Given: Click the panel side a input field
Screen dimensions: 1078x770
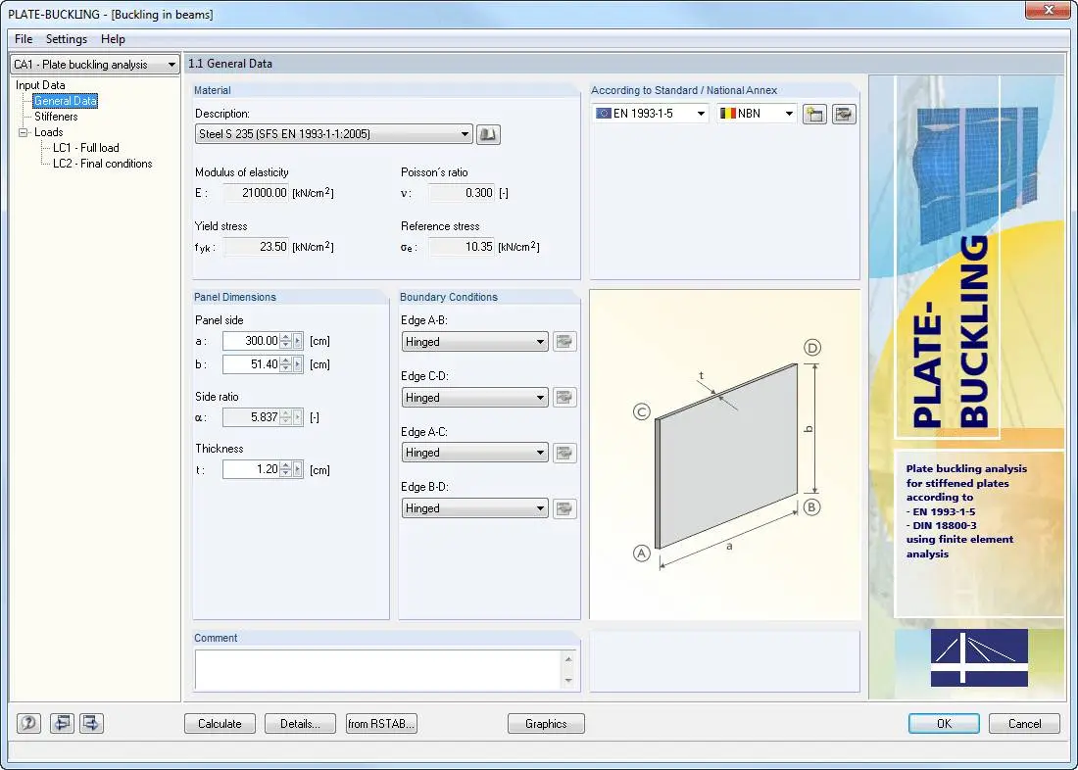Looking at the screenshot, I should [x=251, y=341].
